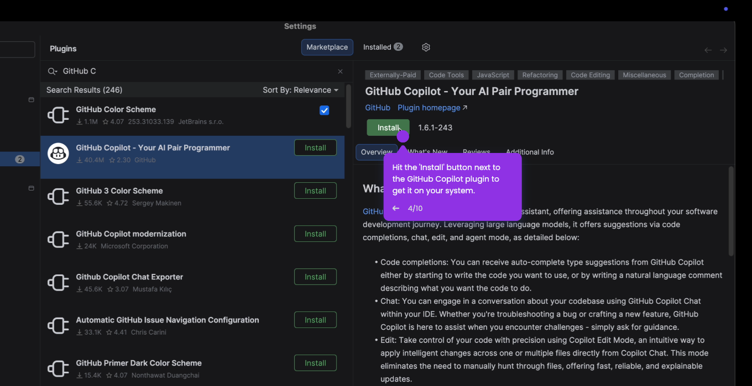Open search options magnifier icon
This screenshot has height=386, width=752.
pyautogui.click(x=53, y=71)
